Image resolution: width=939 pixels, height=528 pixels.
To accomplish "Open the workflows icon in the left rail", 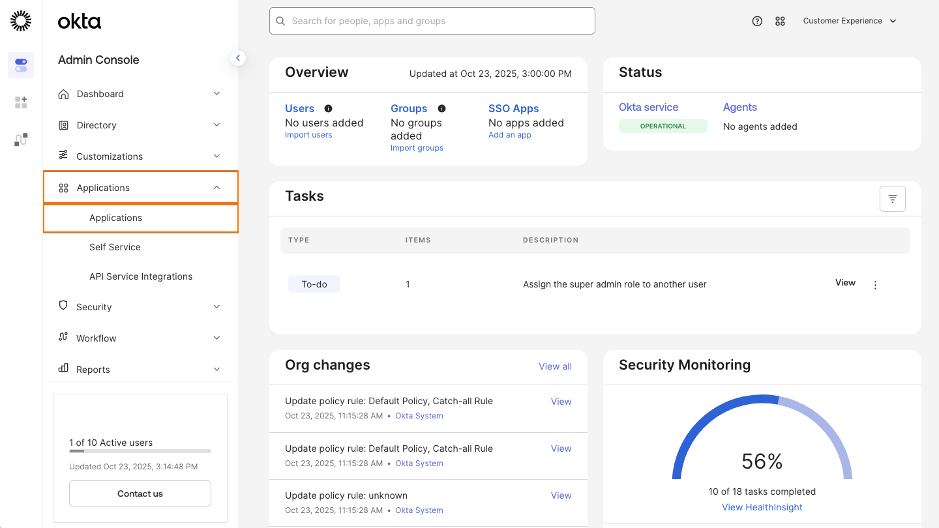I will click(x=20, y=139).
